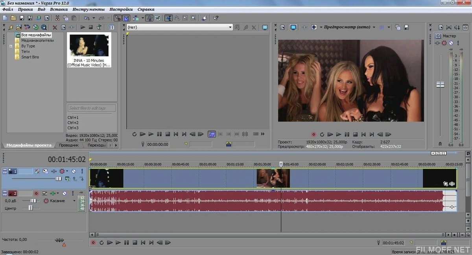Click audio track 2 volume slider
This screenshot has width=472, height=255.
pyautogui.click(x=33, y=201)
